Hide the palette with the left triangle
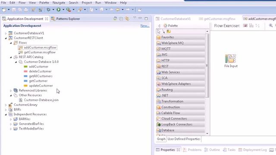Screen dimensions: 276x155 (159, 26)
